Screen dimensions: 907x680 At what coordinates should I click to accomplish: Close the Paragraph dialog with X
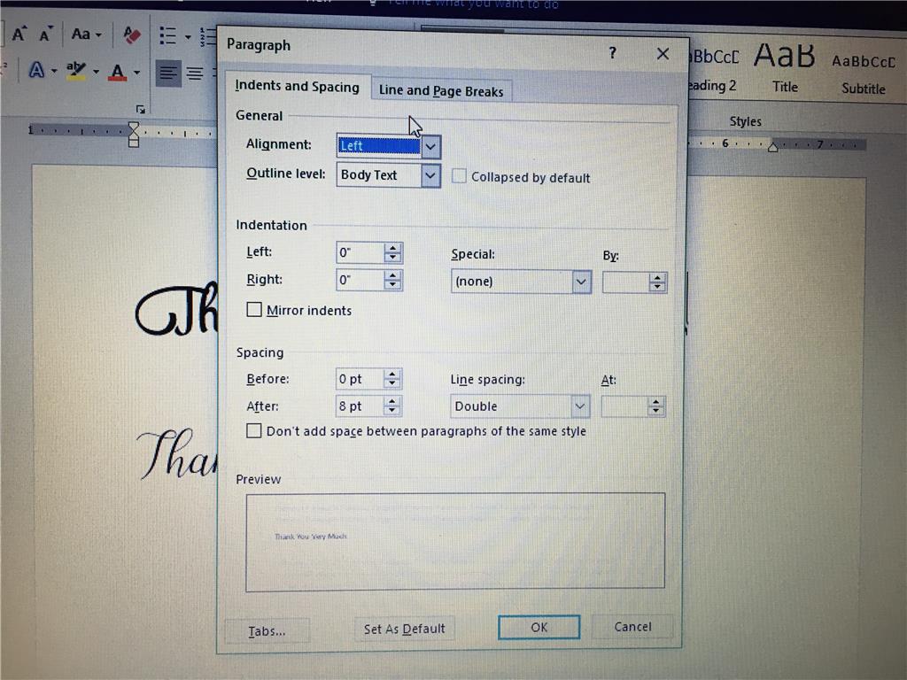point(663,54)
